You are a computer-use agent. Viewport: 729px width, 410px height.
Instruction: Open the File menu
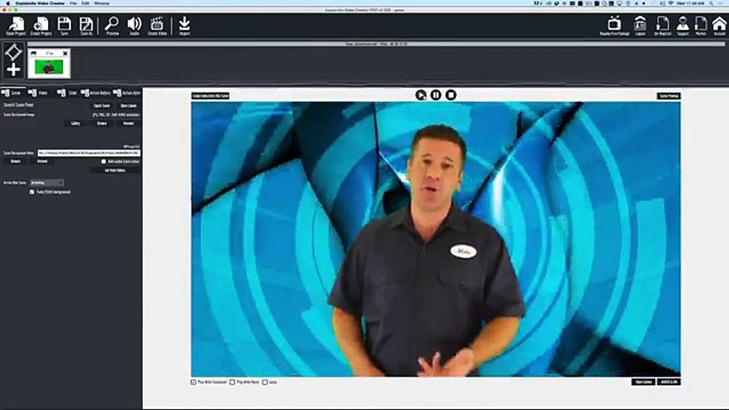coord(73,3)
